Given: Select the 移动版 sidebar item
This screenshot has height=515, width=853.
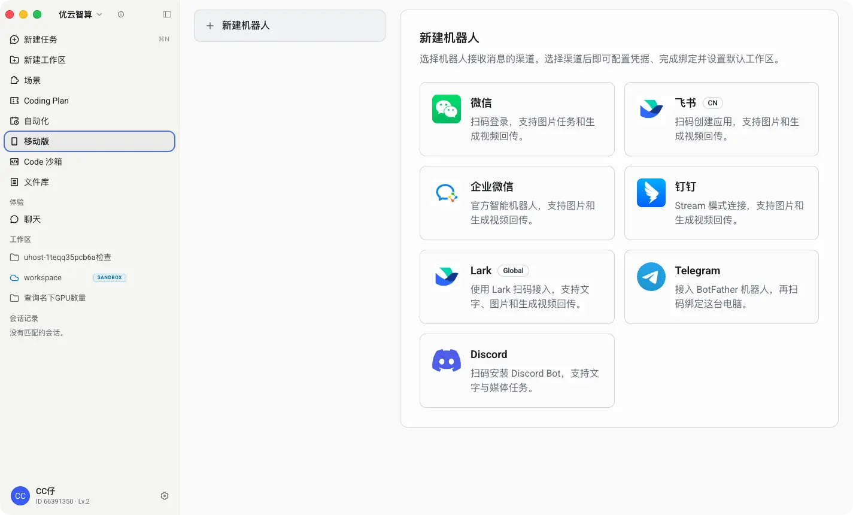Looking at the screenshot, I should click(90, 141).
